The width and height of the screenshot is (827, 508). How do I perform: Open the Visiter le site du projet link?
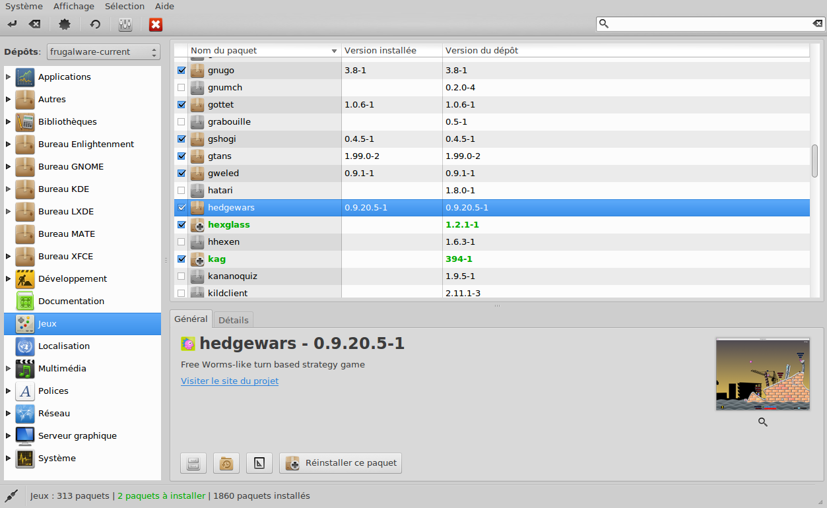coord(230,381)
